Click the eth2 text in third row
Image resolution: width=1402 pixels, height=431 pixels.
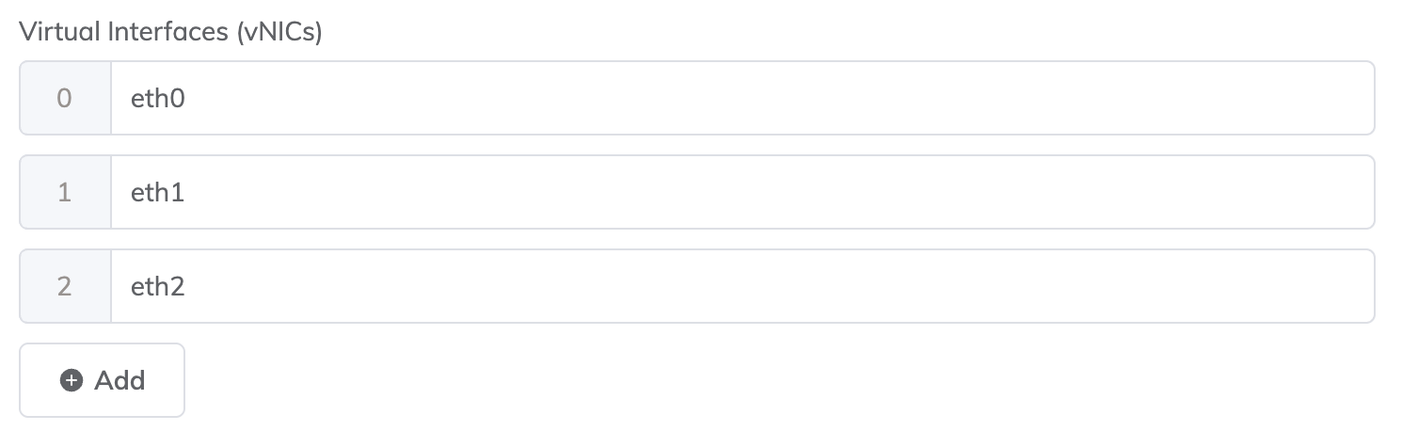(157, 286)
